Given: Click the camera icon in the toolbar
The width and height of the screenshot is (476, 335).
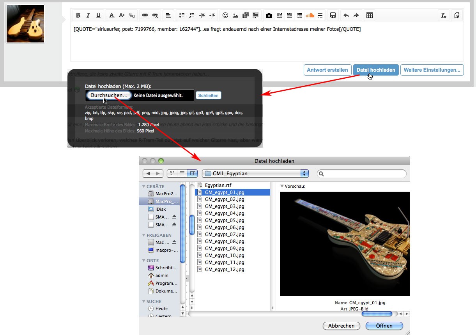Looking at the screenshot, I should click(x=269, y=16).
